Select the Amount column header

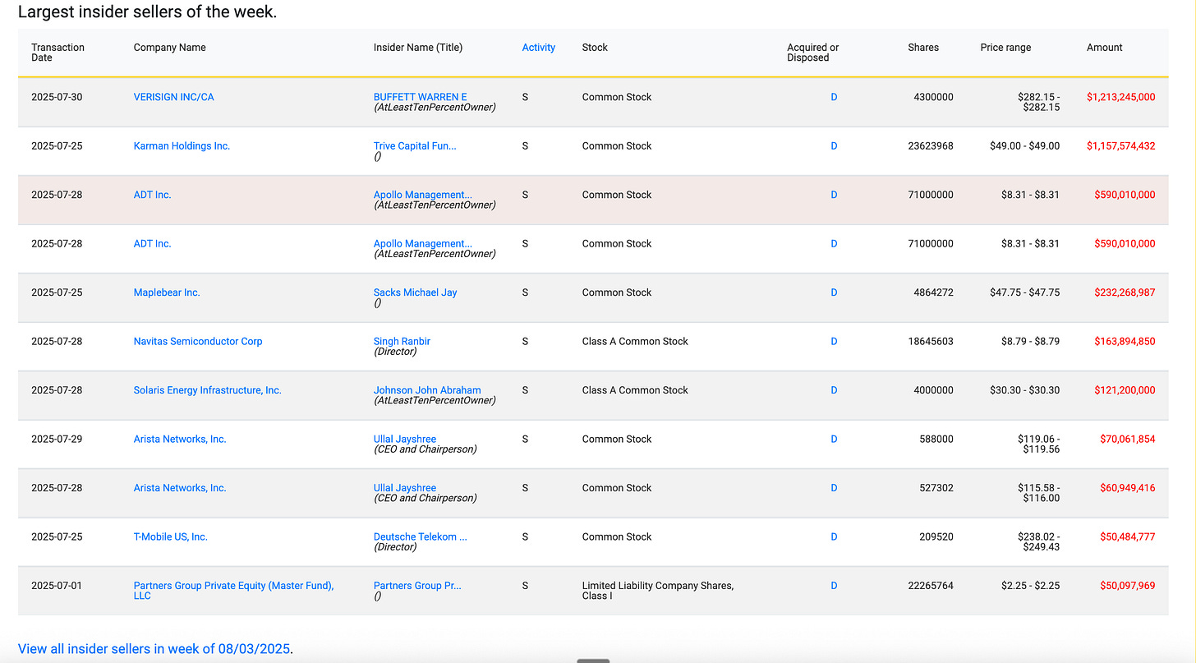coord(1105,48)
